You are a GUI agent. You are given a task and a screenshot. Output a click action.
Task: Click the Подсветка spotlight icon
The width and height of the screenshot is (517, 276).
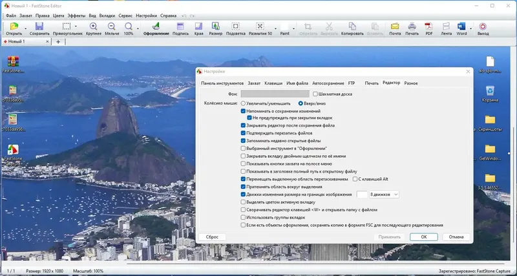click(x=235, y=27)
